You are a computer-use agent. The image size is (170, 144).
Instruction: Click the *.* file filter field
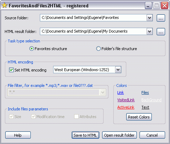[x=54, y=92]
